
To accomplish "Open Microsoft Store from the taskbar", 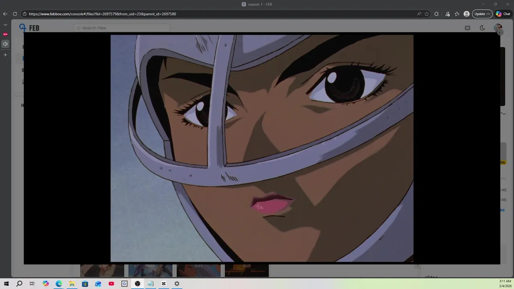I will tap(85, 283).
